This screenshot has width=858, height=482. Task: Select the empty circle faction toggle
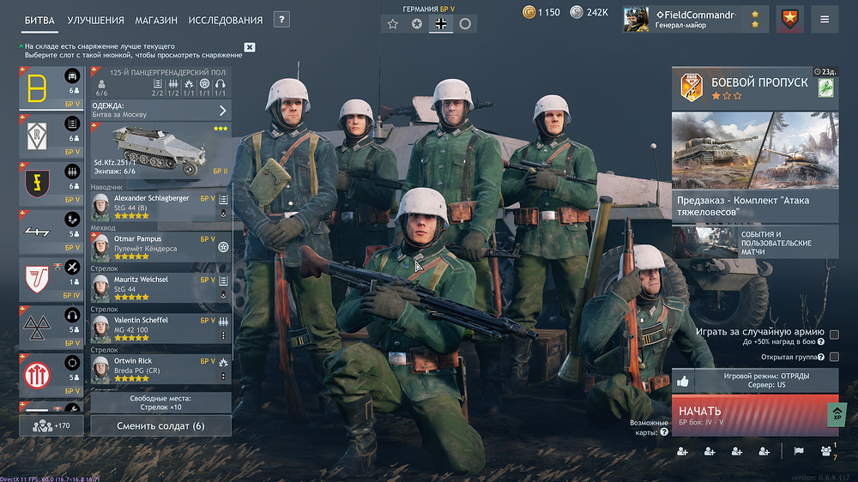point(465,24)
